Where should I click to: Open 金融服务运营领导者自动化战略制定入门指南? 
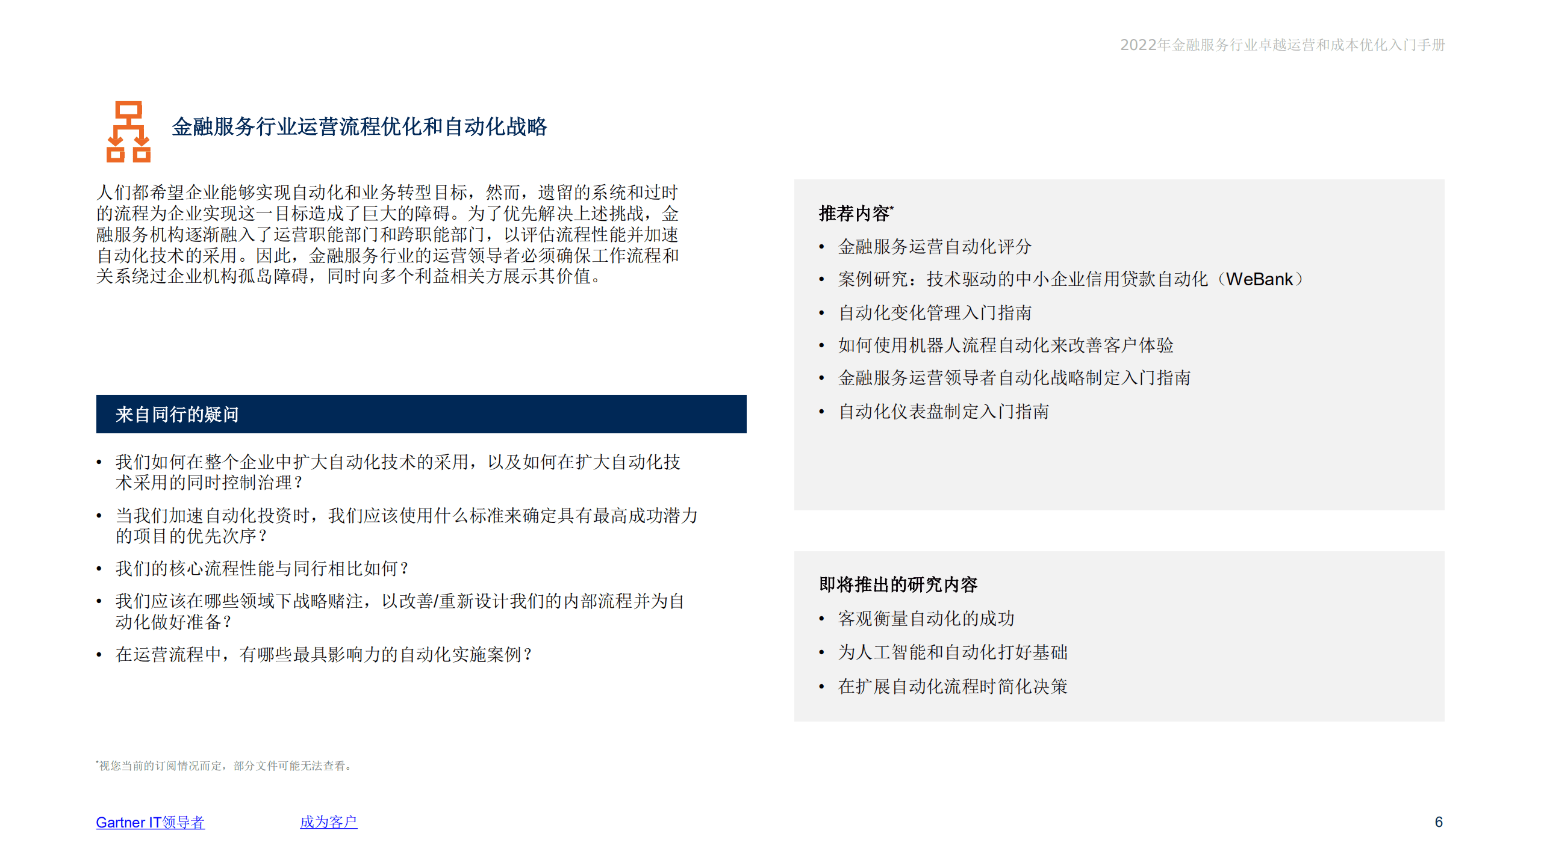[1013, 379]
